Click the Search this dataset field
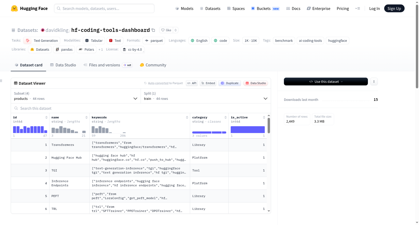Viewport: 419px width, 225px height. tap(141, 108)
